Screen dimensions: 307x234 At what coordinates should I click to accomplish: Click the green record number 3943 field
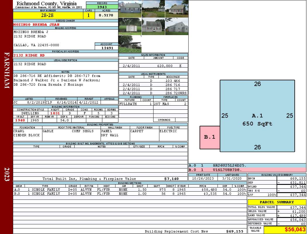point(102,7)
